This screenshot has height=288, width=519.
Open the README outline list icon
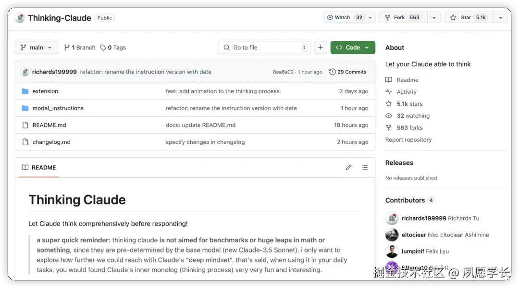pos(365,168)
